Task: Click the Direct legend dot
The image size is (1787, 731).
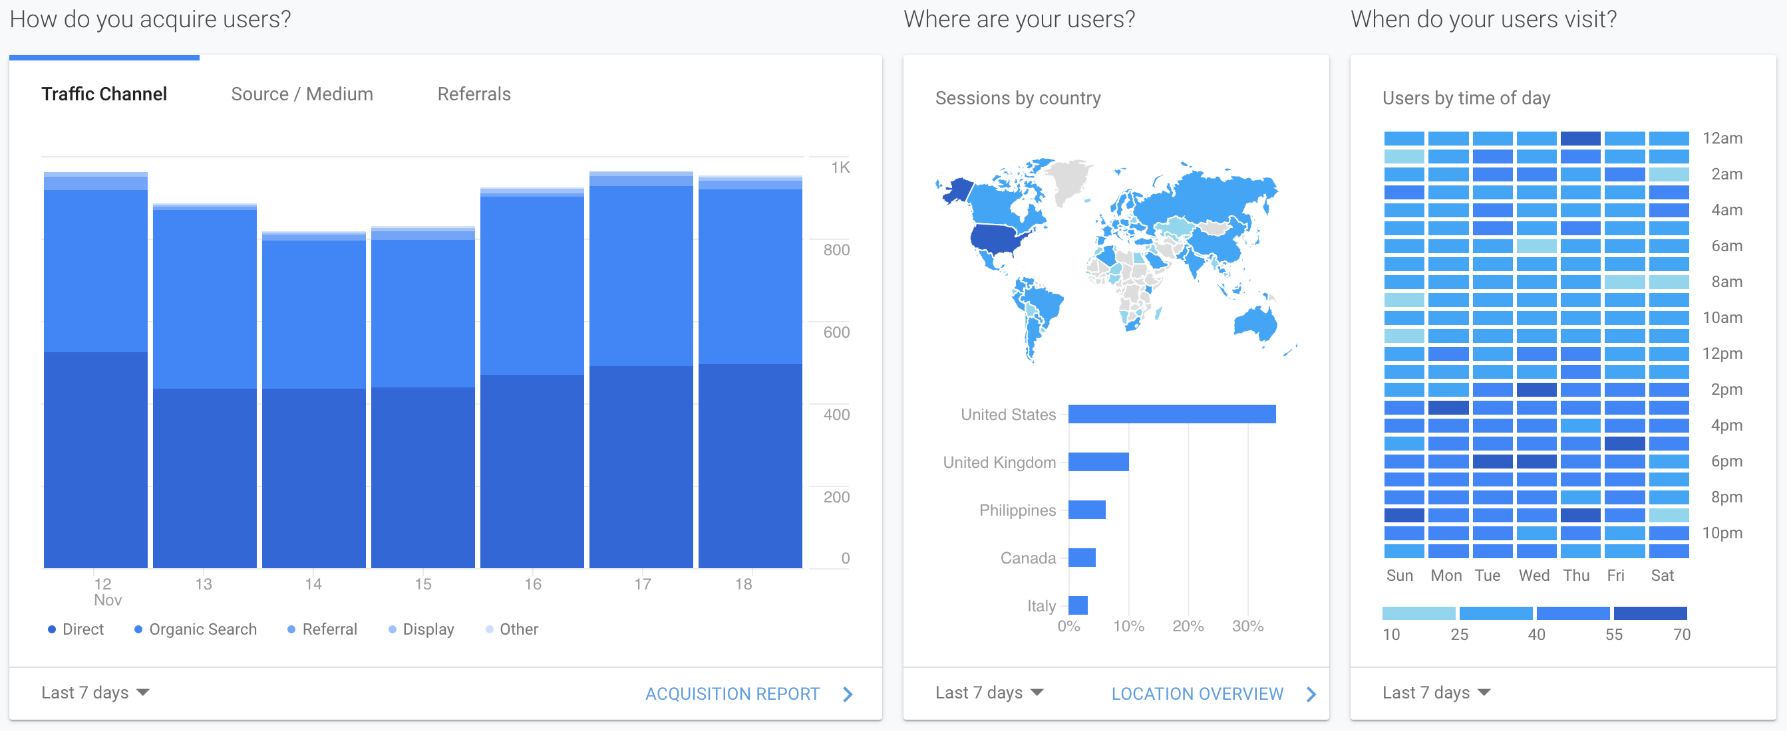Action: pos(51,629)
